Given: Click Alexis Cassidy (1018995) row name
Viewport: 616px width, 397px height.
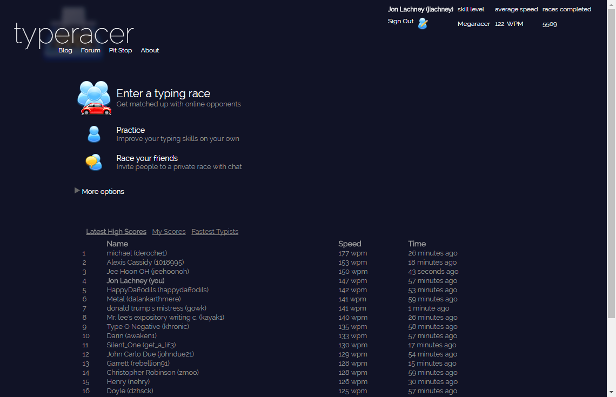Looking at the screenshot, I should pyautogui.click(x=145, y=263).
